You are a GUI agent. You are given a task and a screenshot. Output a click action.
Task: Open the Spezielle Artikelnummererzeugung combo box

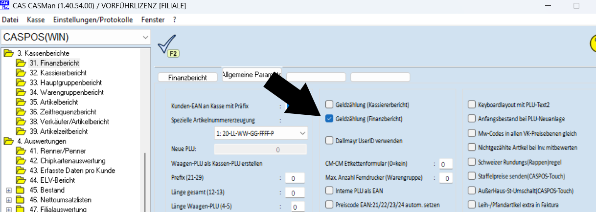coord(260,133)
